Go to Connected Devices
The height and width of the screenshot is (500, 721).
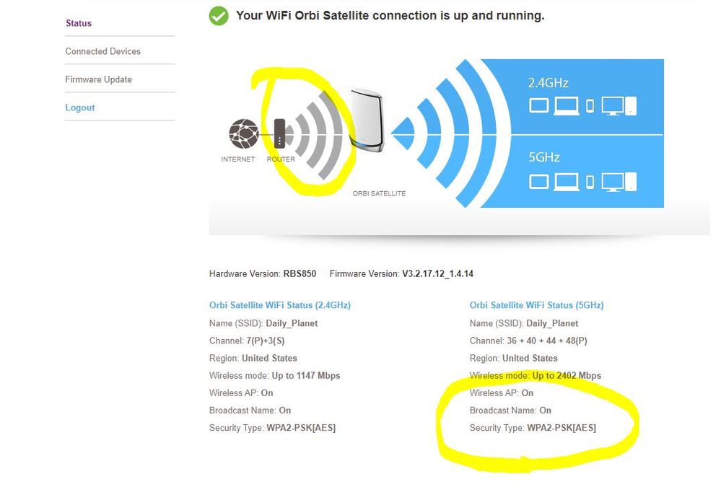[102, 51]
